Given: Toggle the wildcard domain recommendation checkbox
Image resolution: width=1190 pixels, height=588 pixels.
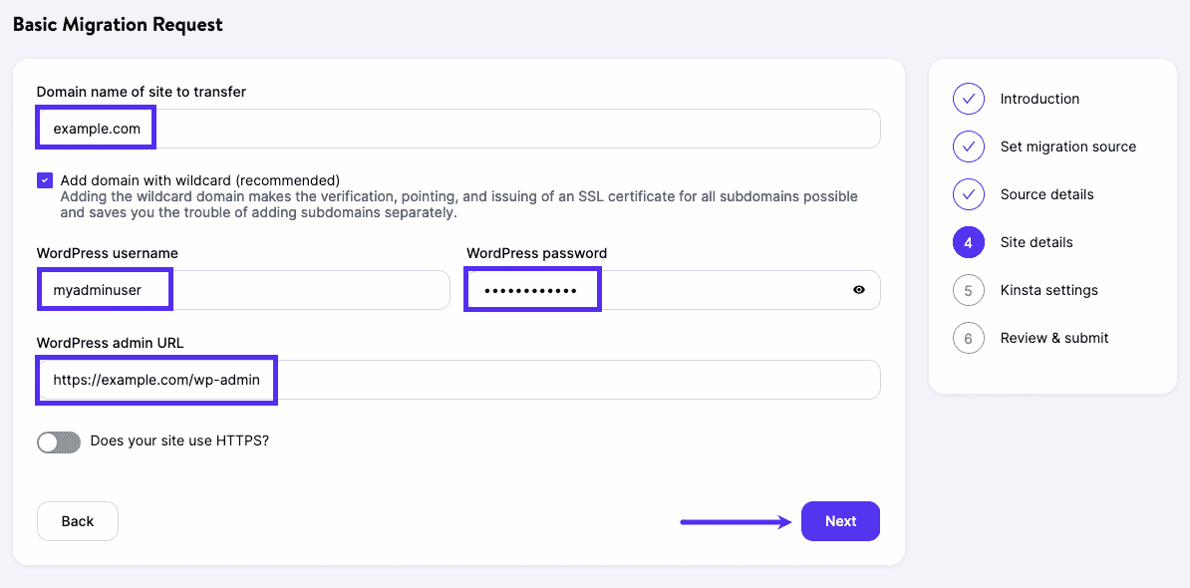Looking at the screenshot, I should tap(45, 179).
